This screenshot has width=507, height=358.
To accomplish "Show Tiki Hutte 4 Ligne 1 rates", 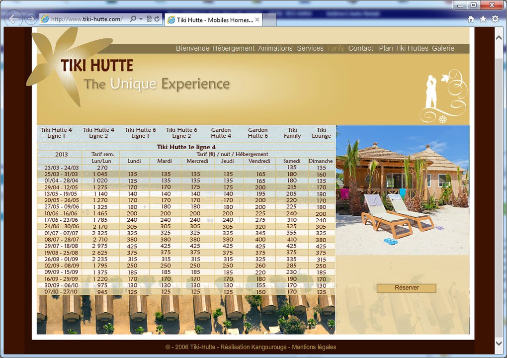I will click(56, 133).
